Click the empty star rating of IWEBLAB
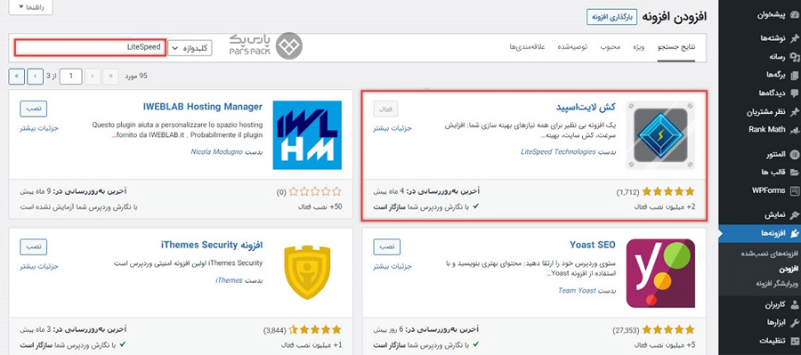Image resolution: width=801 pixels, height=355 pixels. 315,192
